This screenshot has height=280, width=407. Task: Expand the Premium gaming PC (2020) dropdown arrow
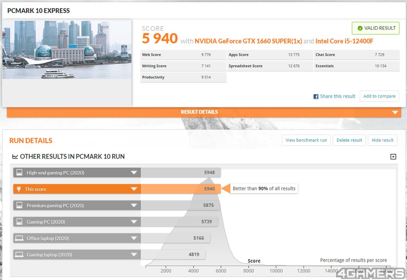(134, 205)
